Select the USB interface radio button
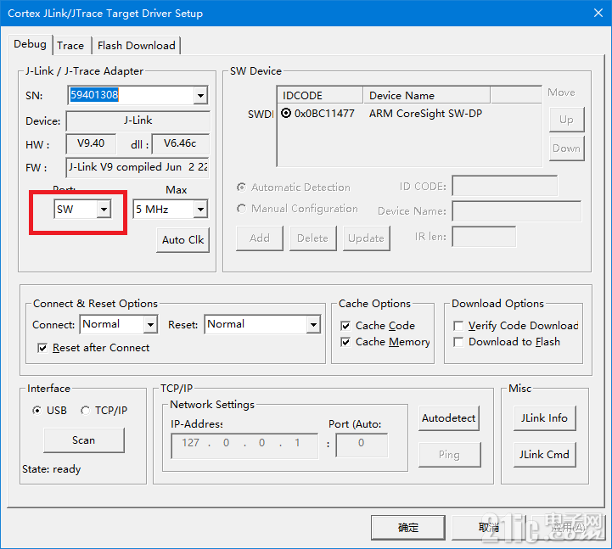This screenshot has width=612, height=549. [36, 411]
